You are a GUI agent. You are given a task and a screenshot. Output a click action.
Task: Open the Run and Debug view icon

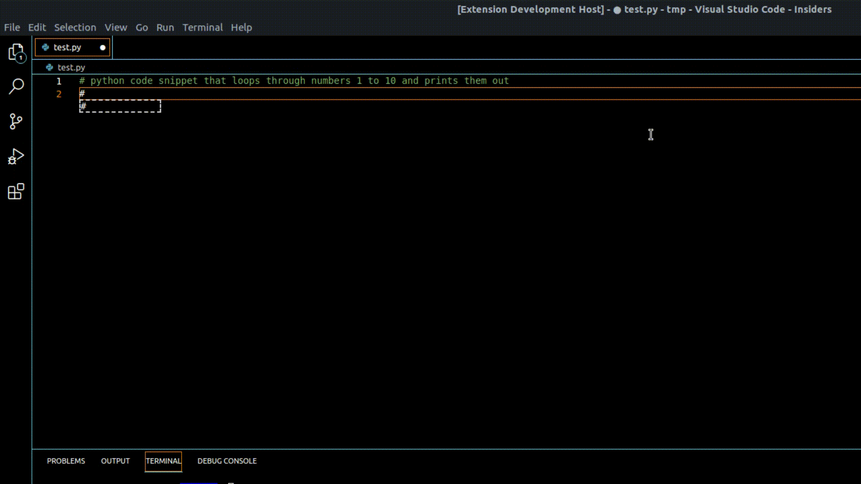[x=16, y=156]
